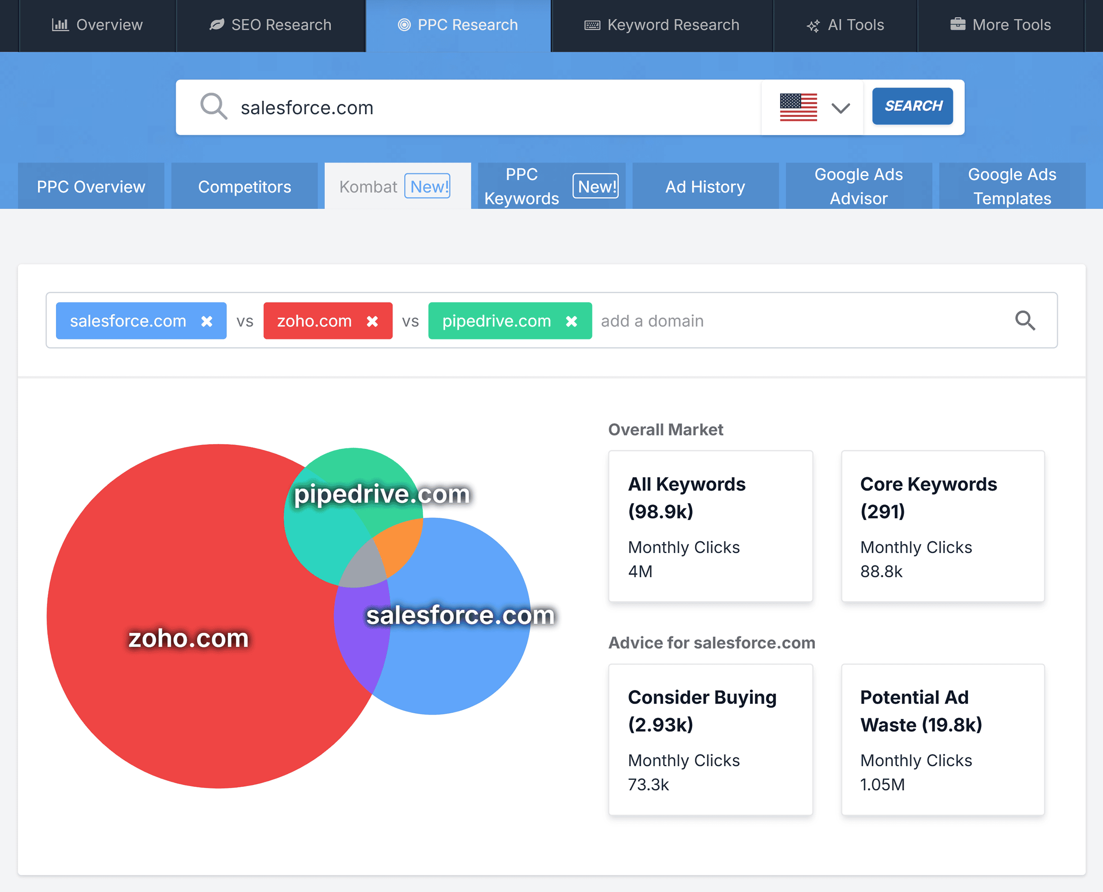The height and width of the screenshot is (892, 1103).
Task: Select the zoho.com circle in the Venn diagram
Action: (188, 638)
